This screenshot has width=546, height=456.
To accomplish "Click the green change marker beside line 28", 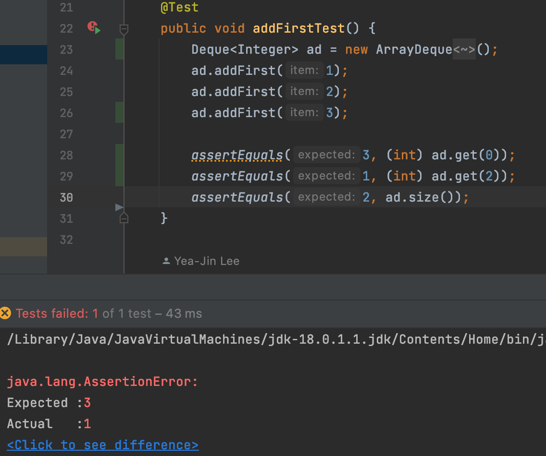I will (120, 155).
